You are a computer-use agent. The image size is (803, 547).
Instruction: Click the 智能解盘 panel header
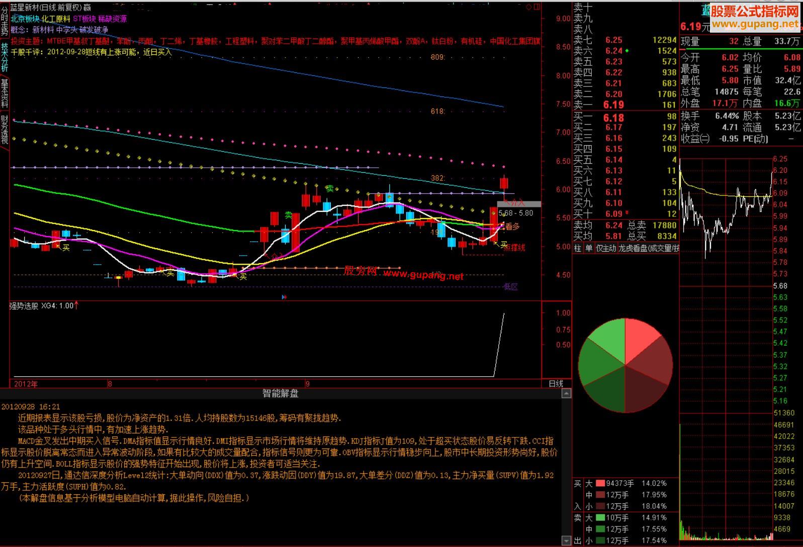coord(281,394)
